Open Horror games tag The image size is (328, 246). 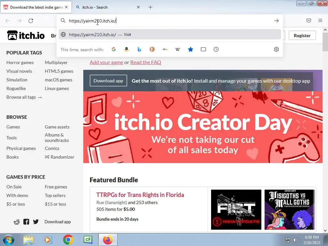coord(20,62)
